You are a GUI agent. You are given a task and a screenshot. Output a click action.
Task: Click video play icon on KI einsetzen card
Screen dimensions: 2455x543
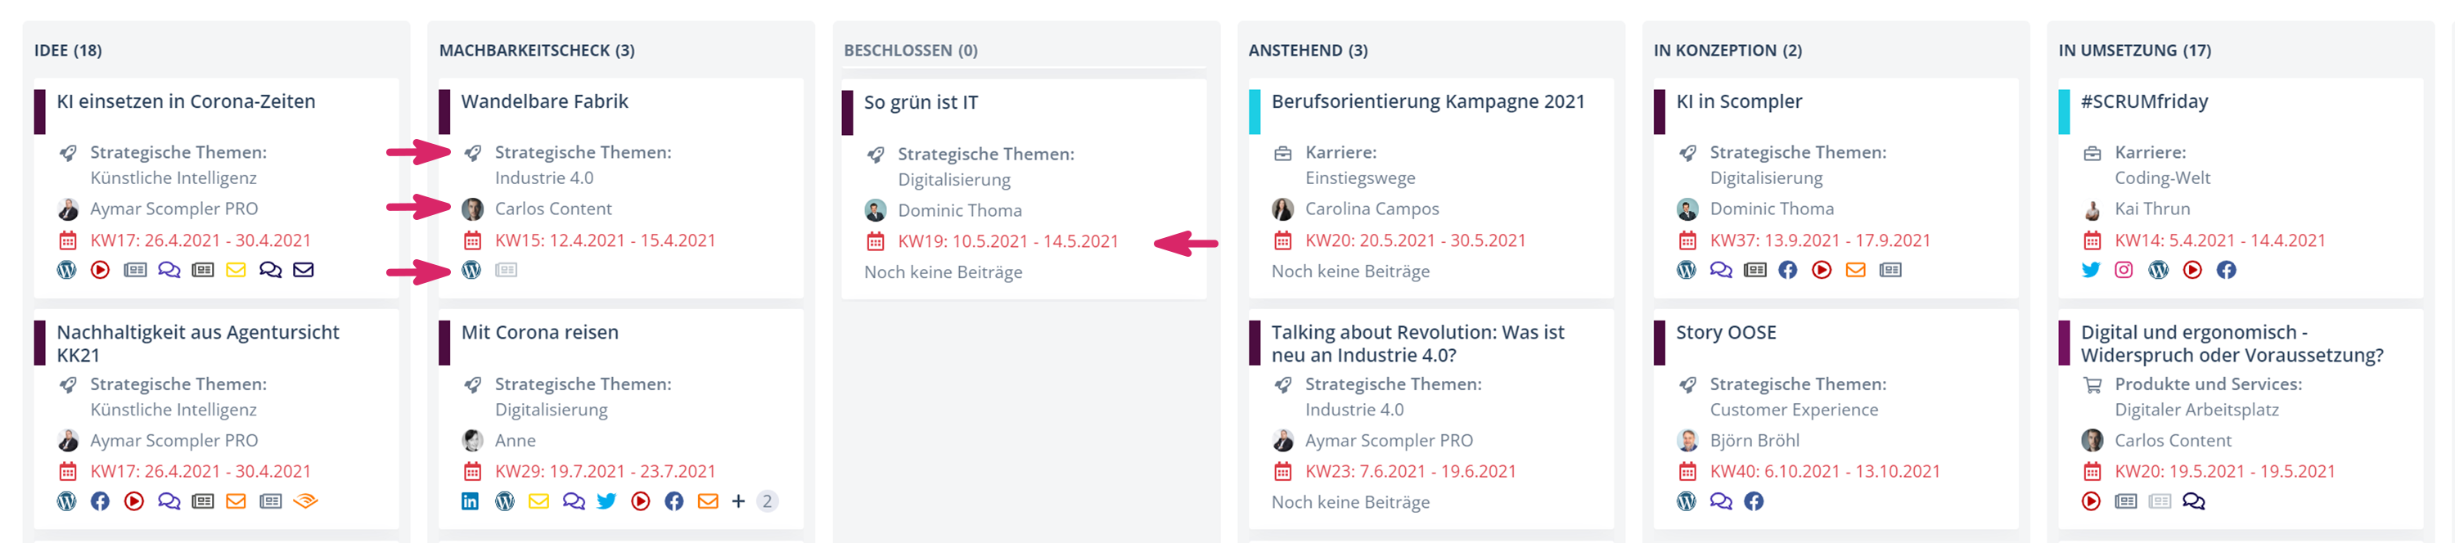pyautogui.click(x=100, y=271)
